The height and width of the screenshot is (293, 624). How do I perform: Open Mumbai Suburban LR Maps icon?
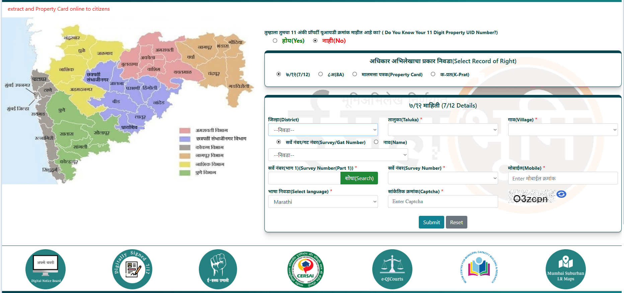[565, 269]
